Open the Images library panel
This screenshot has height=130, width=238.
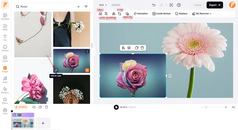point(5,69)
